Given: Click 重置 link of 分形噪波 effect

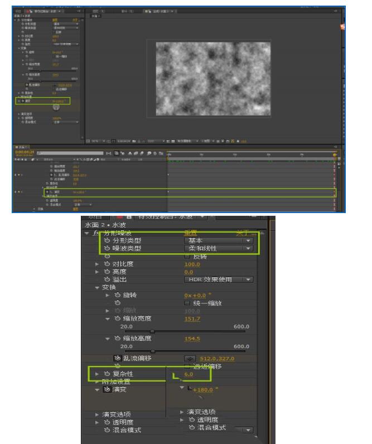Looking at the screenshot, I should [x=191, y=233].
